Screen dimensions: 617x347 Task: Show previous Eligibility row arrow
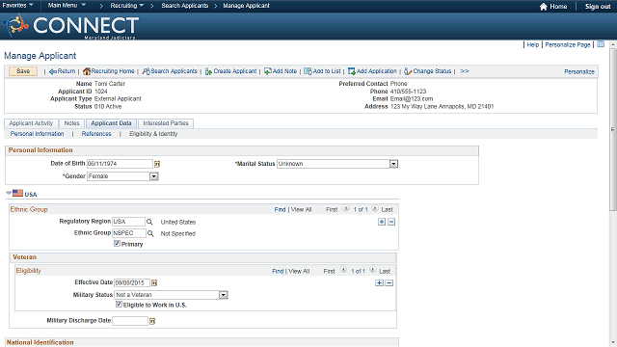pos(343,270)
